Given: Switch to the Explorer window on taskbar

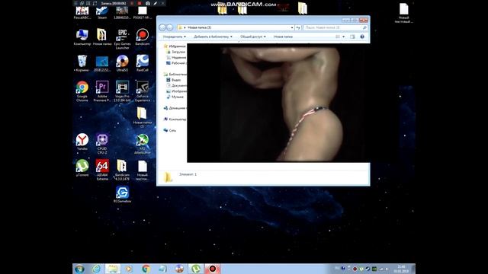Looking at the screenshot, I should (x=113, y=269).
